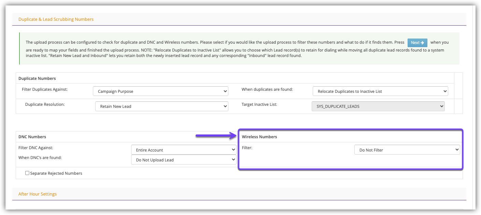Image resolution: width=481 pixels, height=215 pixels.
Task: Open the After Hour Settings section header
Action: coord(38,194)
